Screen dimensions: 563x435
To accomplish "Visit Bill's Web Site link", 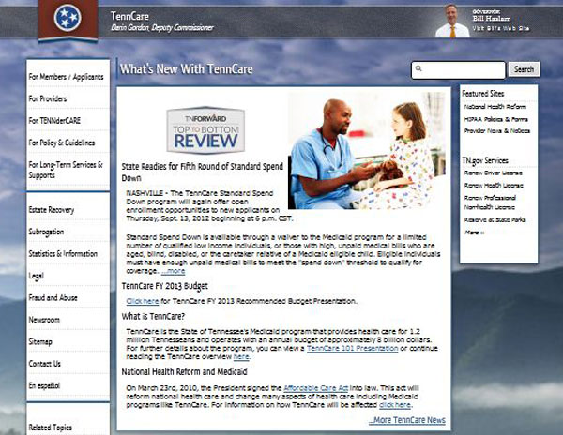I will tap(501, 28).
